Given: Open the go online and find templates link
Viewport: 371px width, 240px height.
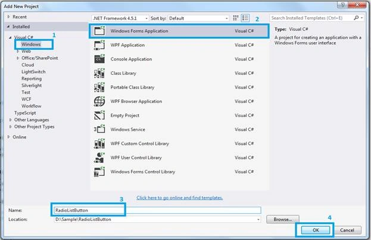Looking at the screenshot, I should 180,198.
